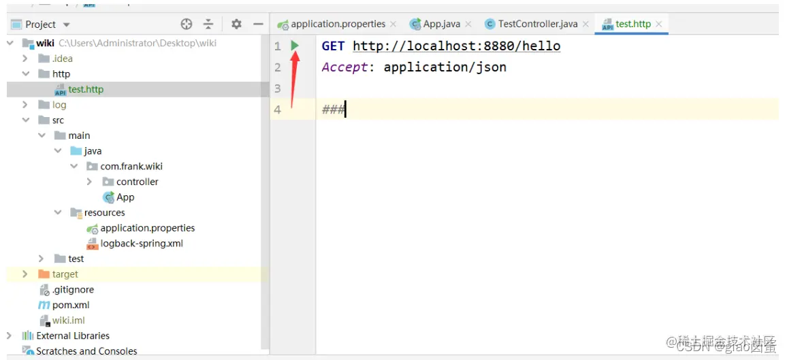Collapse the main folder
The width and height of the screenshot is (787, 360).
click(42, 136)
